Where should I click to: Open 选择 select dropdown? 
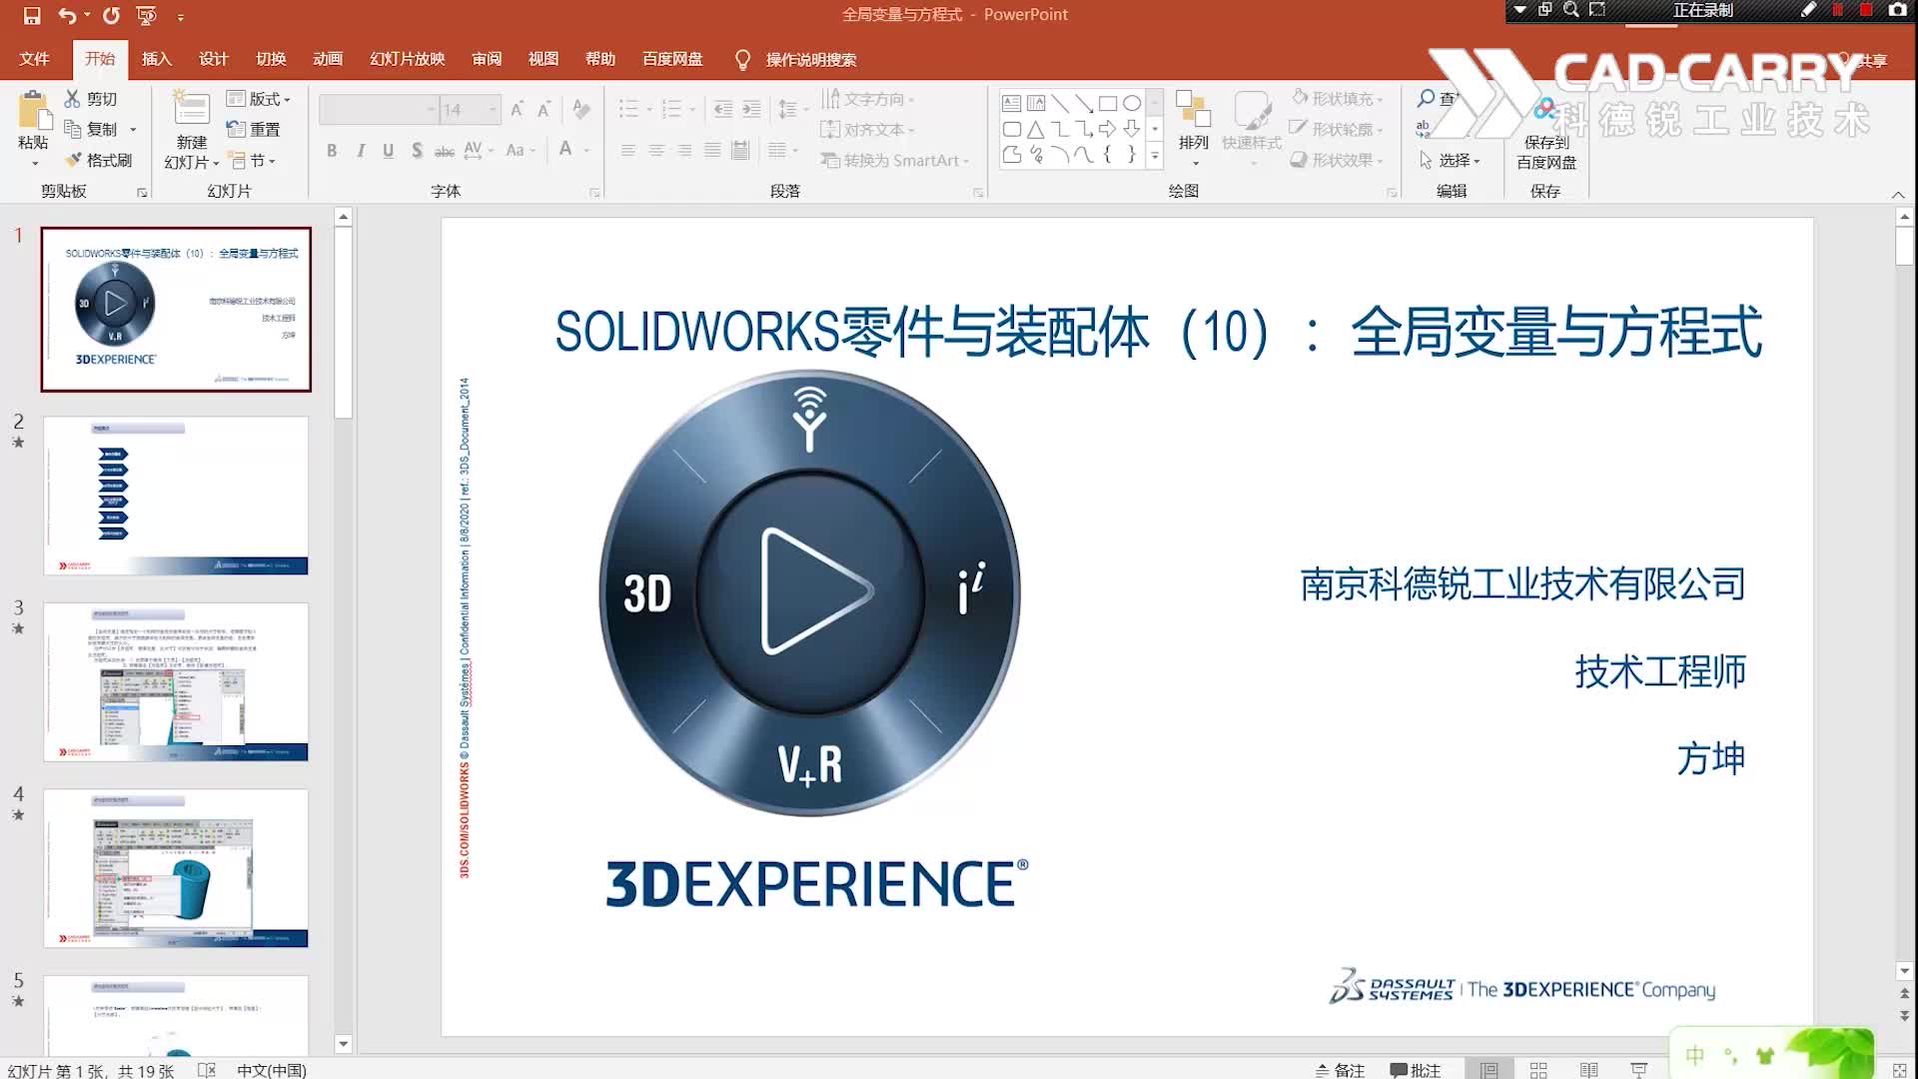(1449, 160)
